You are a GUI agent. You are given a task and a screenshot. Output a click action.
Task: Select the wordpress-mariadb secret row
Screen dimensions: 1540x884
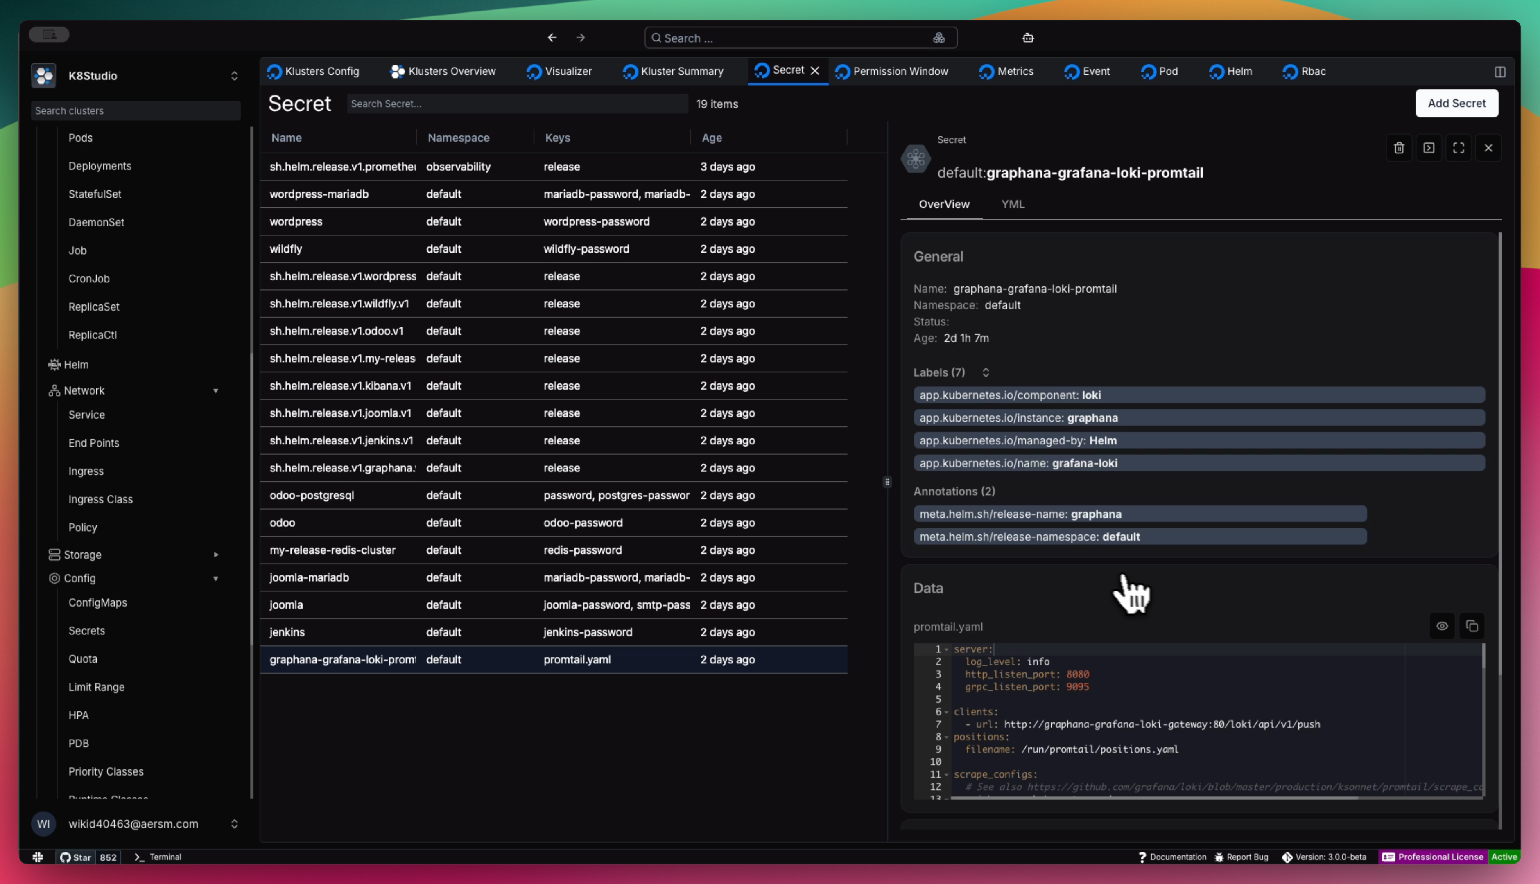pos(553,194)
